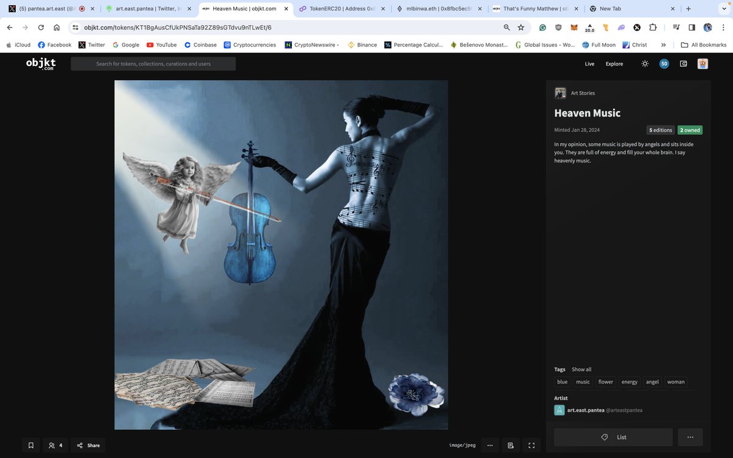Viewport: 733px width, 458px height.
Task: Select the woman tag
Action: 676,382
